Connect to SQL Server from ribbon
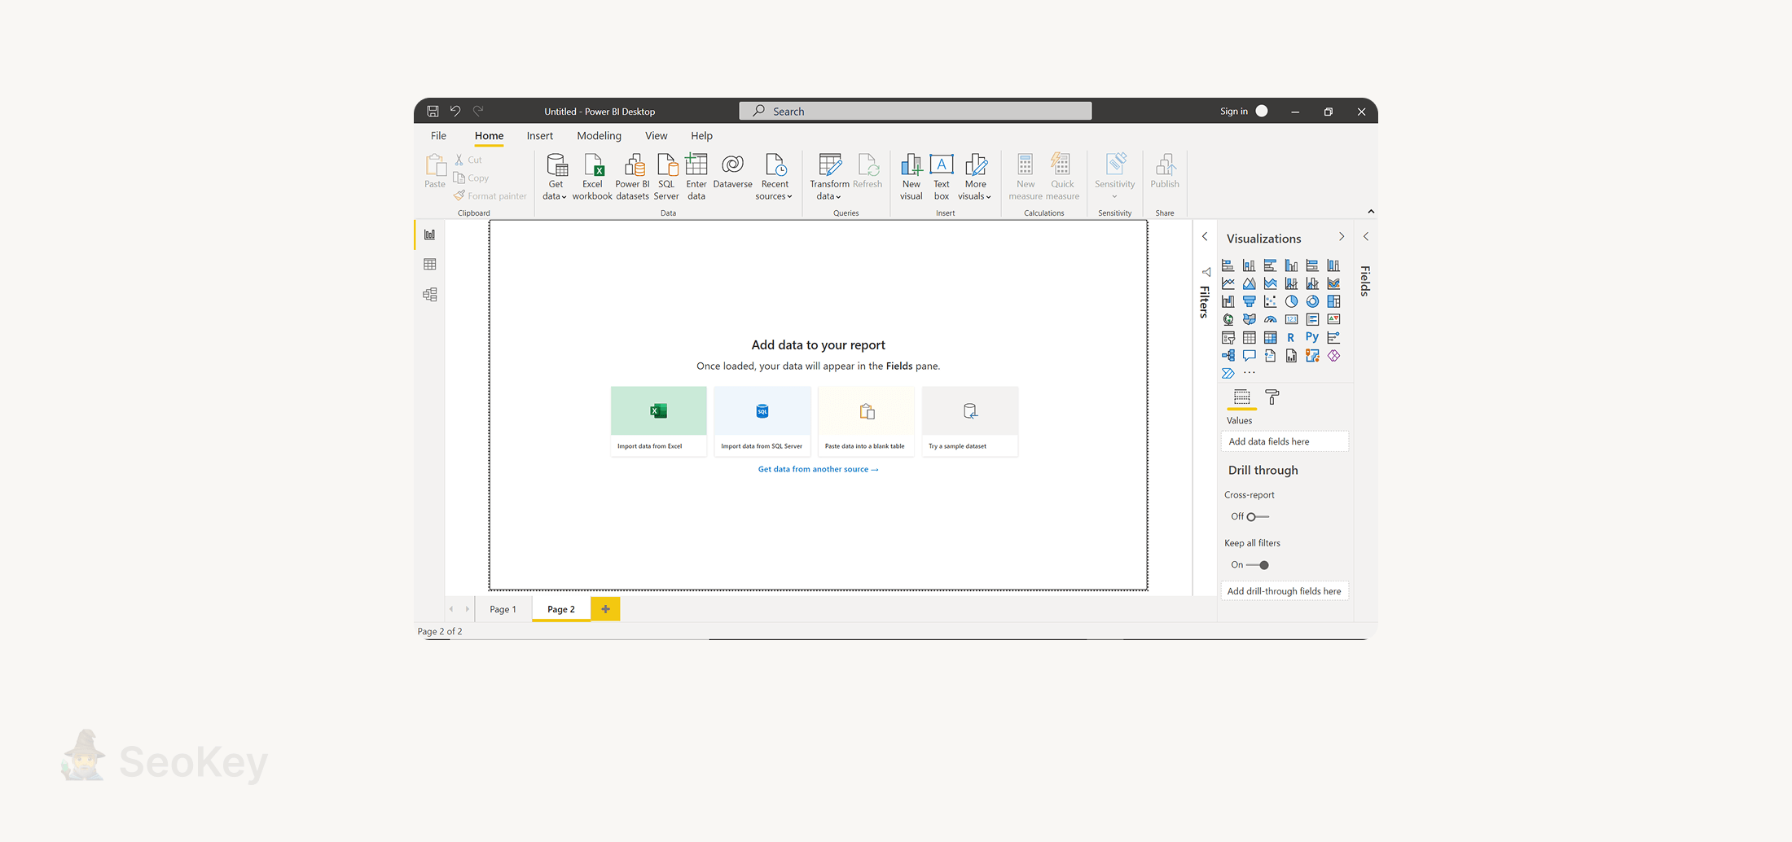 pyautogui.click(x=666, y=177)
